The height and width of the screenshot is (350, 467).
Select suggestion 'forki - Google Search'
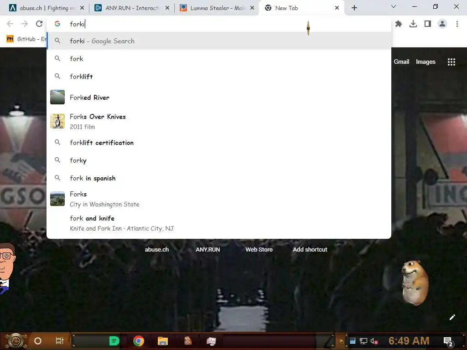click(x=219, y=41)
